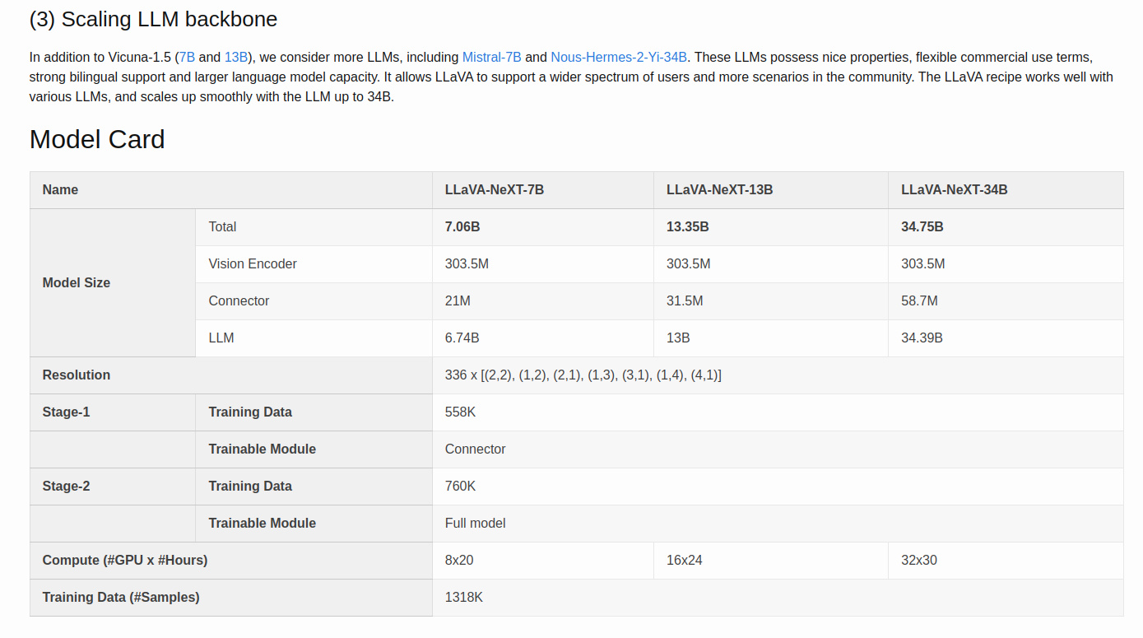
Task: Follow the Nous-Hermes-2-Yi-34B hyperlink
Action: (619, 57)
